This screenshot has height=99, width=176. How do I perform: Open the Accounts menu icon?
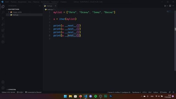coord(3,82)
